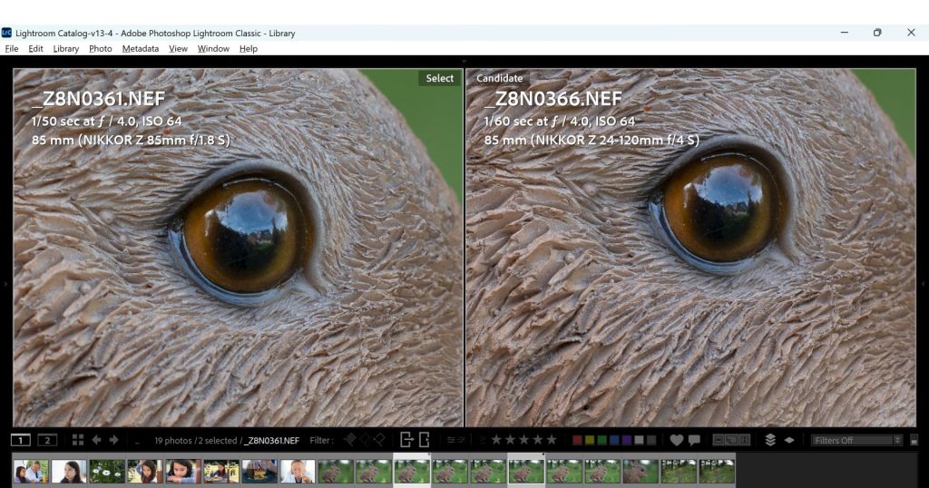Click the first door-arrow filter icon
This screenshot has height=488, width=929.
[406, 439]
